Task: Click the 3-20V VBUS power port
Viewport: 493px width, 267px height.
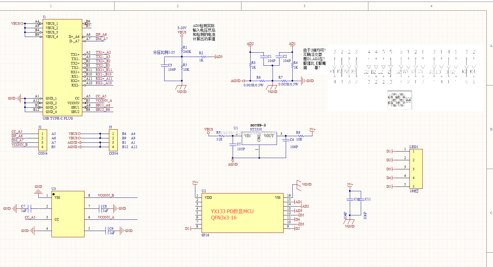Action: point(181,35)
